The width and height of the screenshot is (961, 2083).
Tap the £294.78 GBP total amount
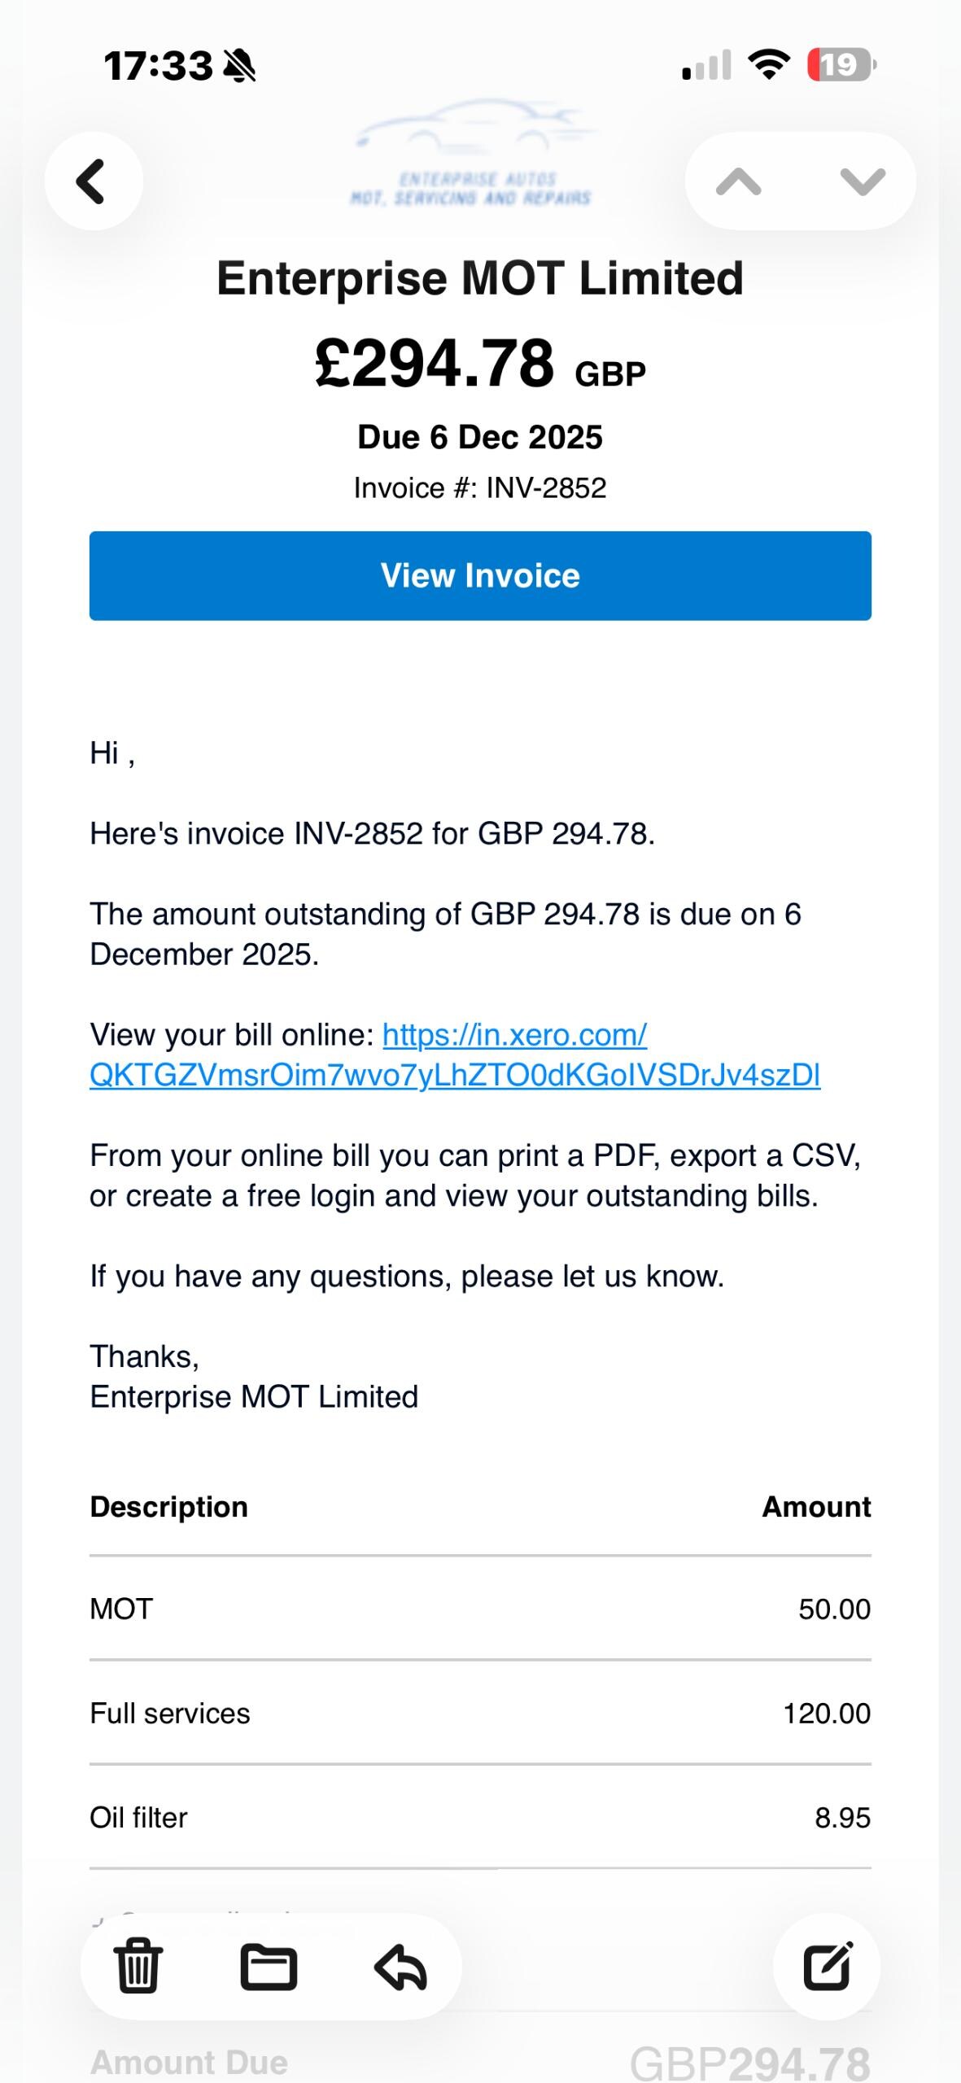pos(480,364)
